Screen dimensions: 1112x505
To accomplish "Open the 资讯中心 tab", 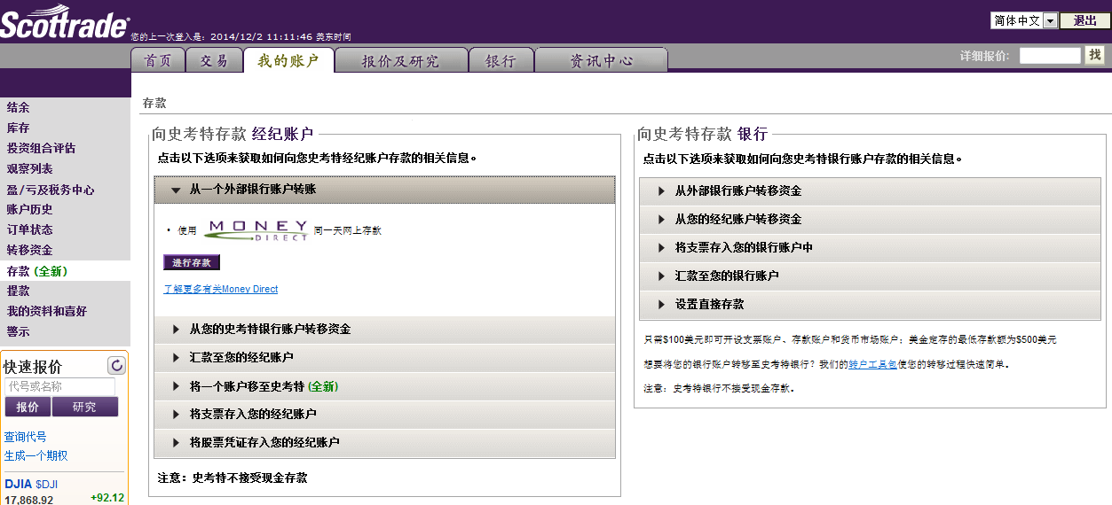I will (602, 61).
